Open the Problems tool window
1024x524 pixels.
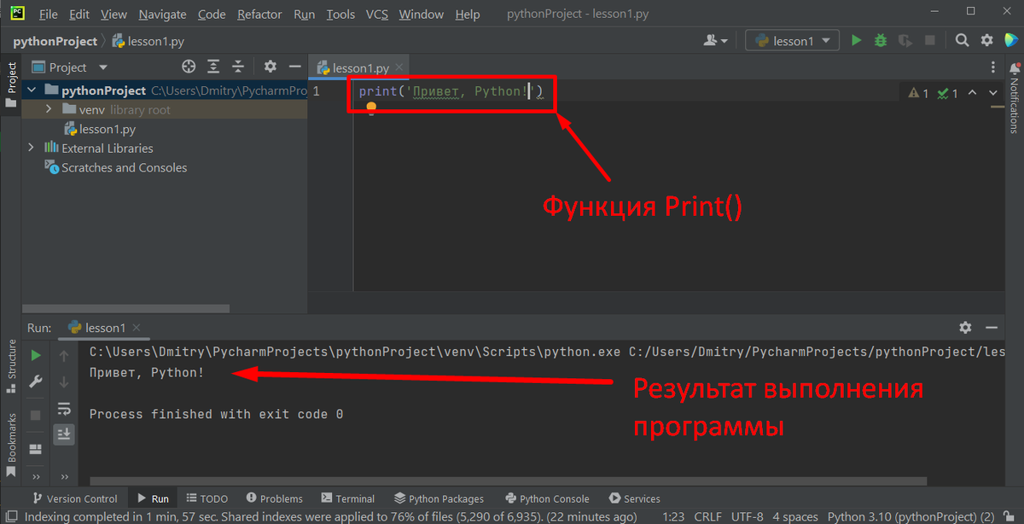coord(274,498)
